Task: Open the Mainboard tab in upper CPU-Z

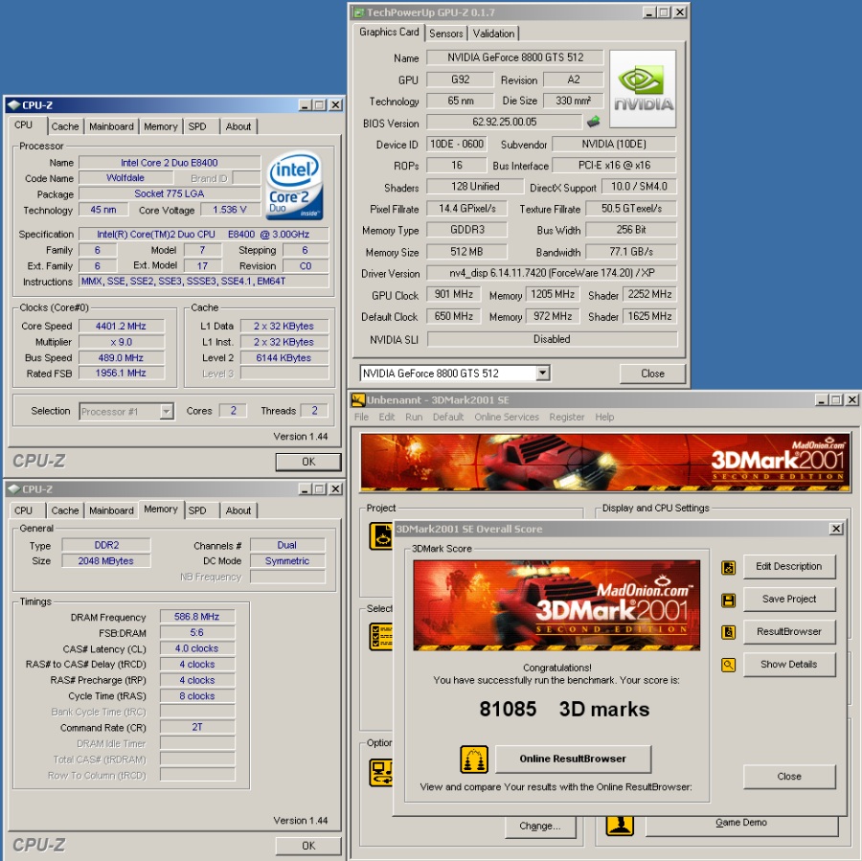Action: click(112, 126)
